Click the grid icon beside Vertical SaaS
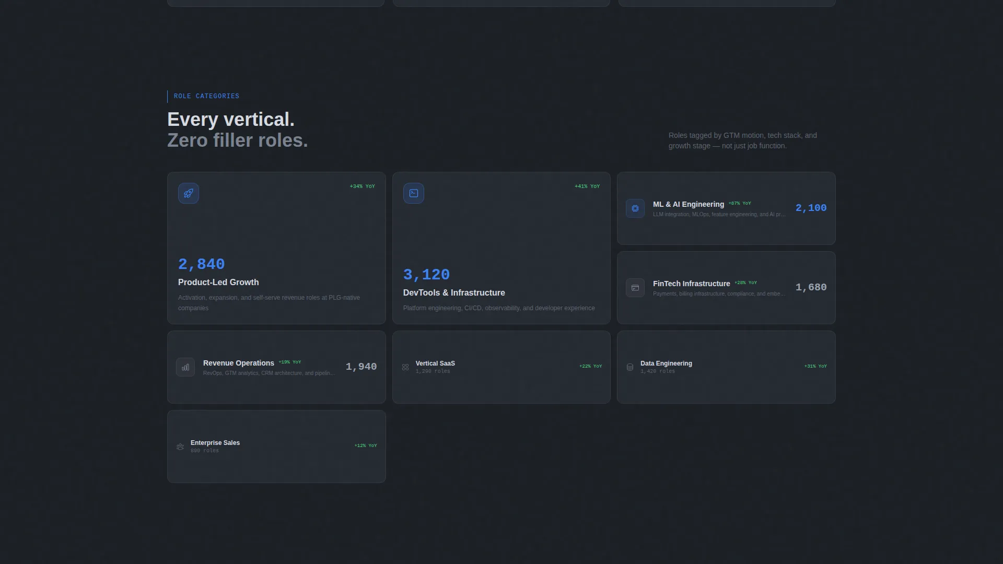The width and height of the screenshot is (1003, 564). pos(405,367)
